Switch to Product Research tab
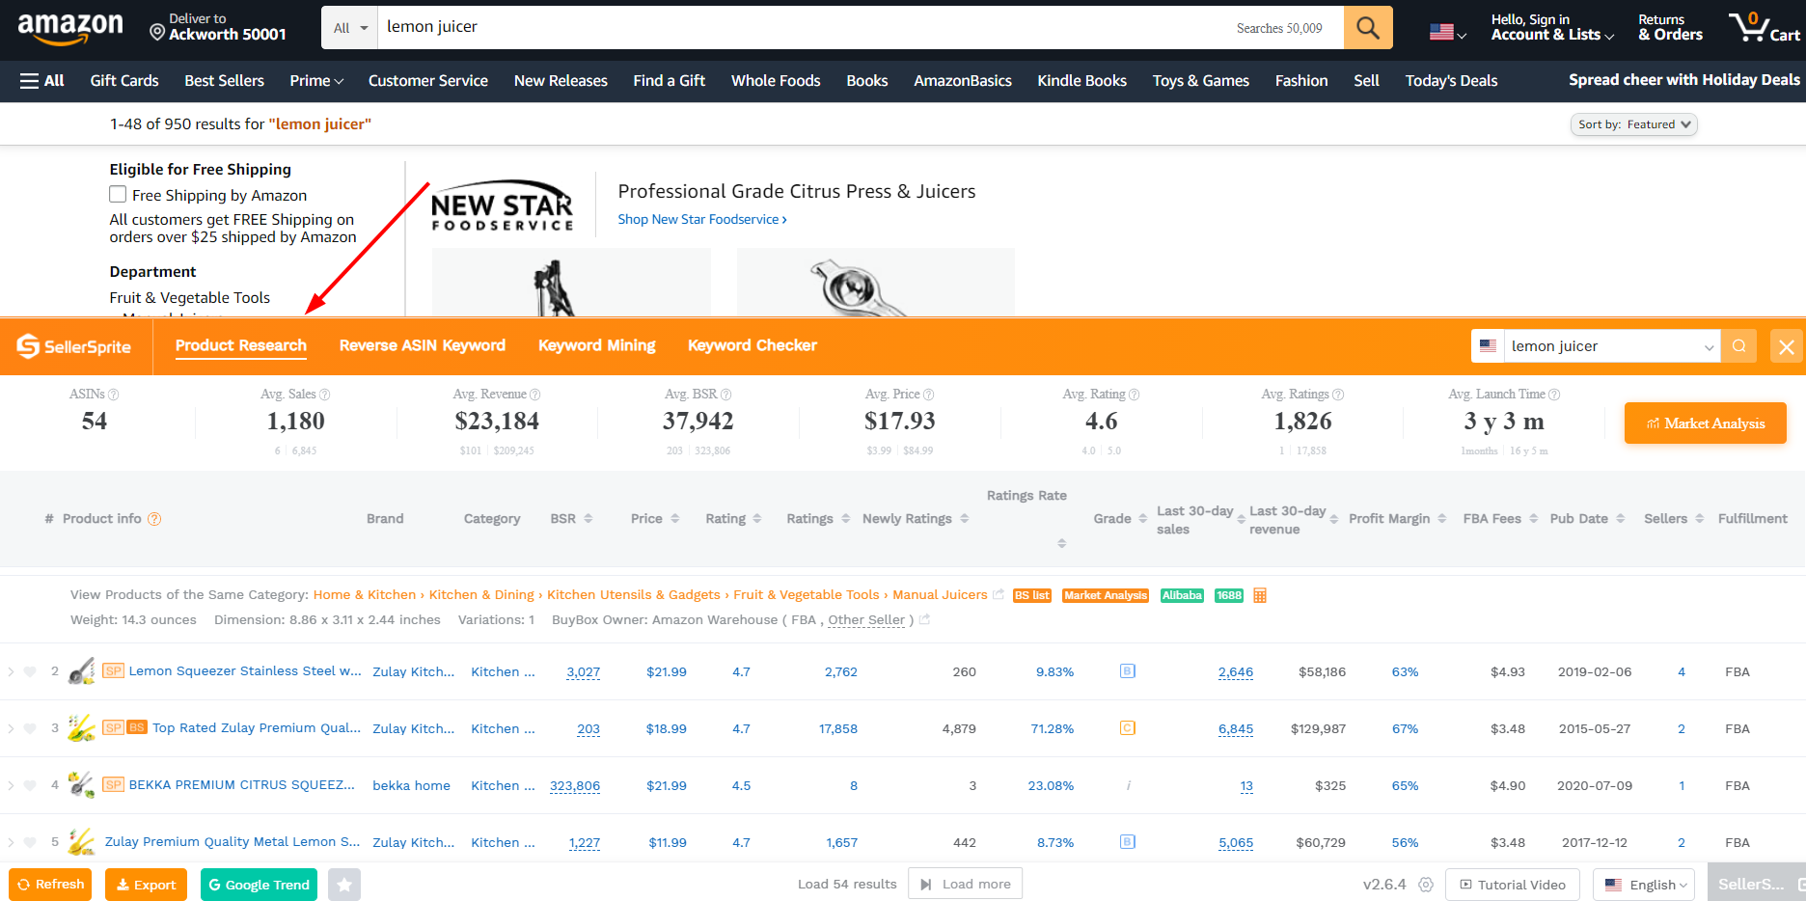 point(240,345)
